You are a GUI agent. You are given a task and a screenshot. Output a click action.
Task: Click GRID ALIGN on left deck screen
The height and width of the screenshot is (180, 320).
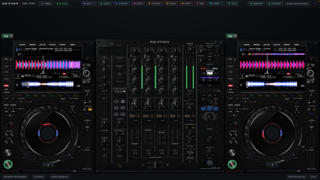pos(70,50)
